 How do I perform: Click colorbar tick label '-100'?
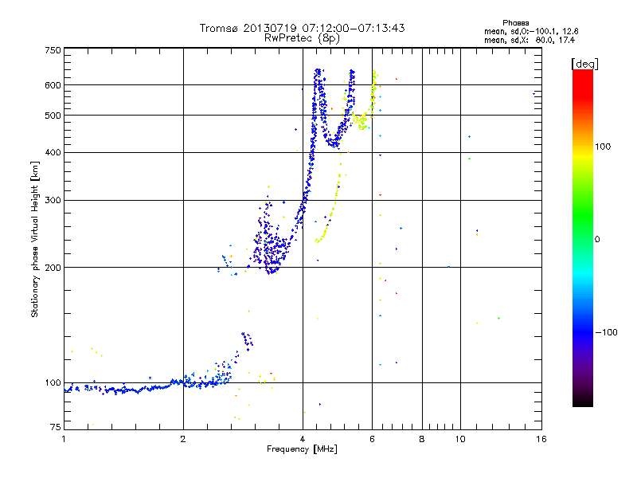tap(606, 332)
